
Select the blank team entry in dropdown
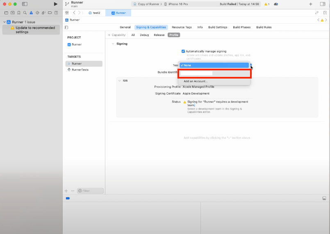(214, 73)
